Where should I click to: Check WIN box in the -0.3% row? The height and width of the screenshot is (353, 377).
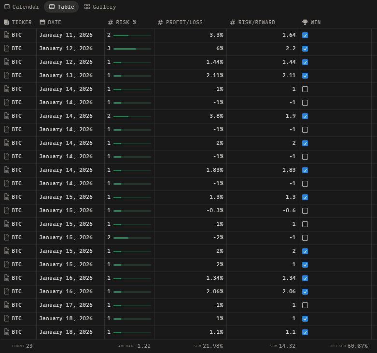pos(305,211)
